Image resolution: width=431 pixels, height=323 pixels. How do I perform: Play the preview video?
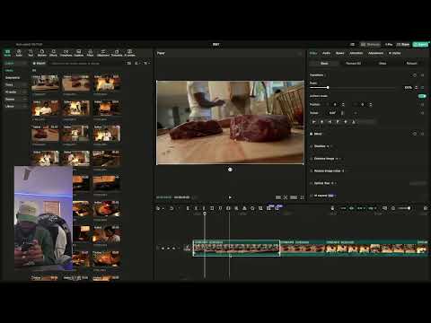[x=230, y=197]
